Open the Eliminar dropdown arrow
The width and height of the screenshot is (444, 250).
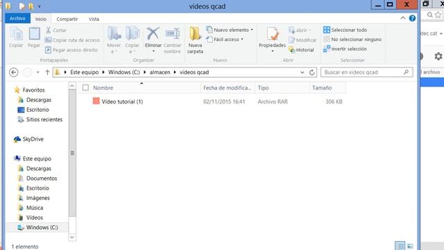(153, 51)
